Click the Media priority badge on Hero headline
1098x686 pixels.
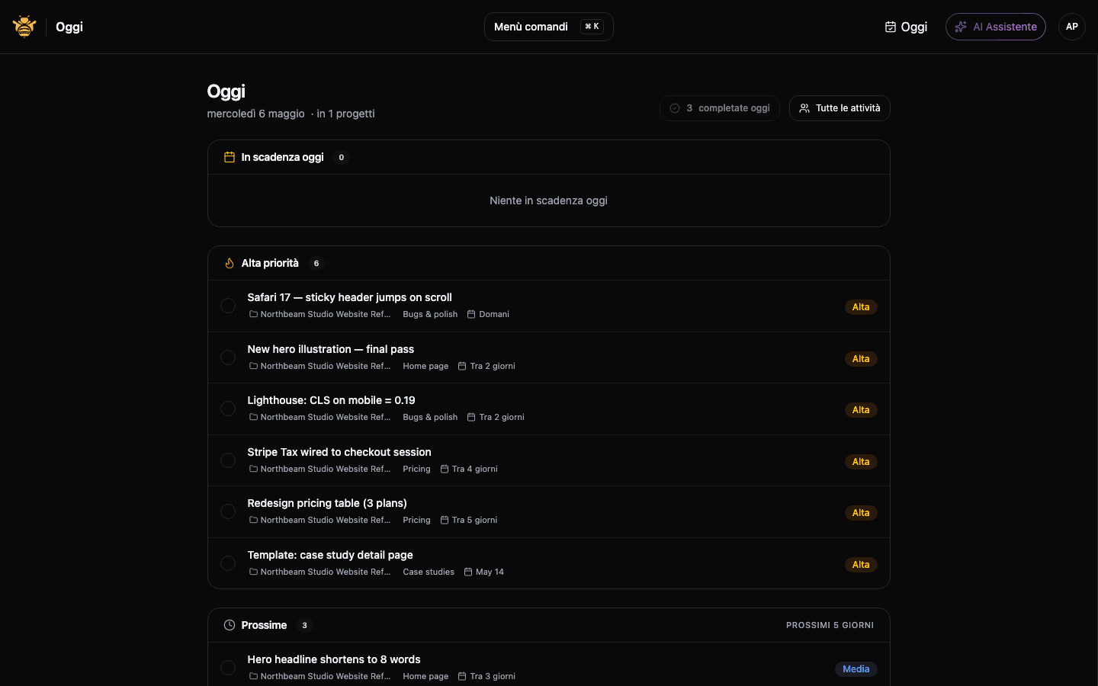(x=856, y=669)
